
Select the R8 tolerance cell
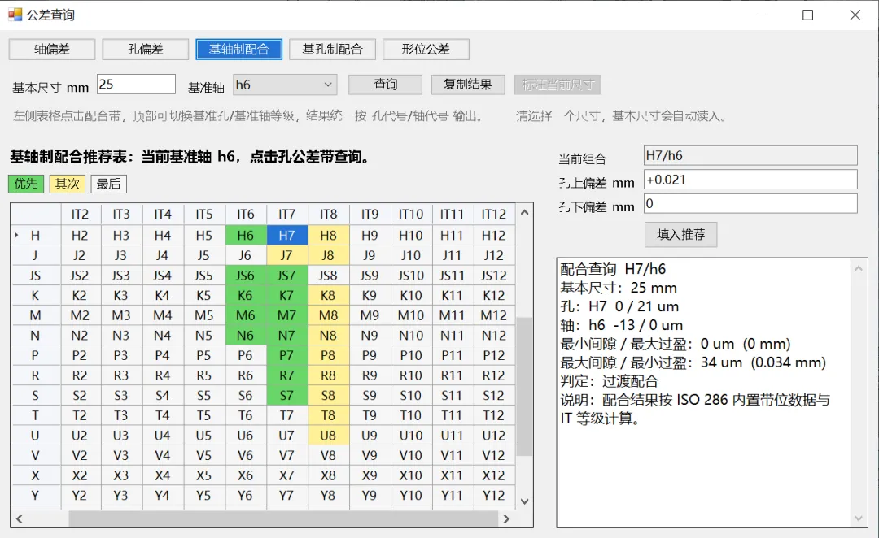tap(329, 375)
